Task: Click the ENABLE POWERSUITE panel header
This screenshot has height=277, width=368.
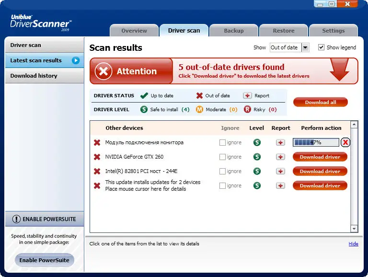Action: click(x=45, y=219)
